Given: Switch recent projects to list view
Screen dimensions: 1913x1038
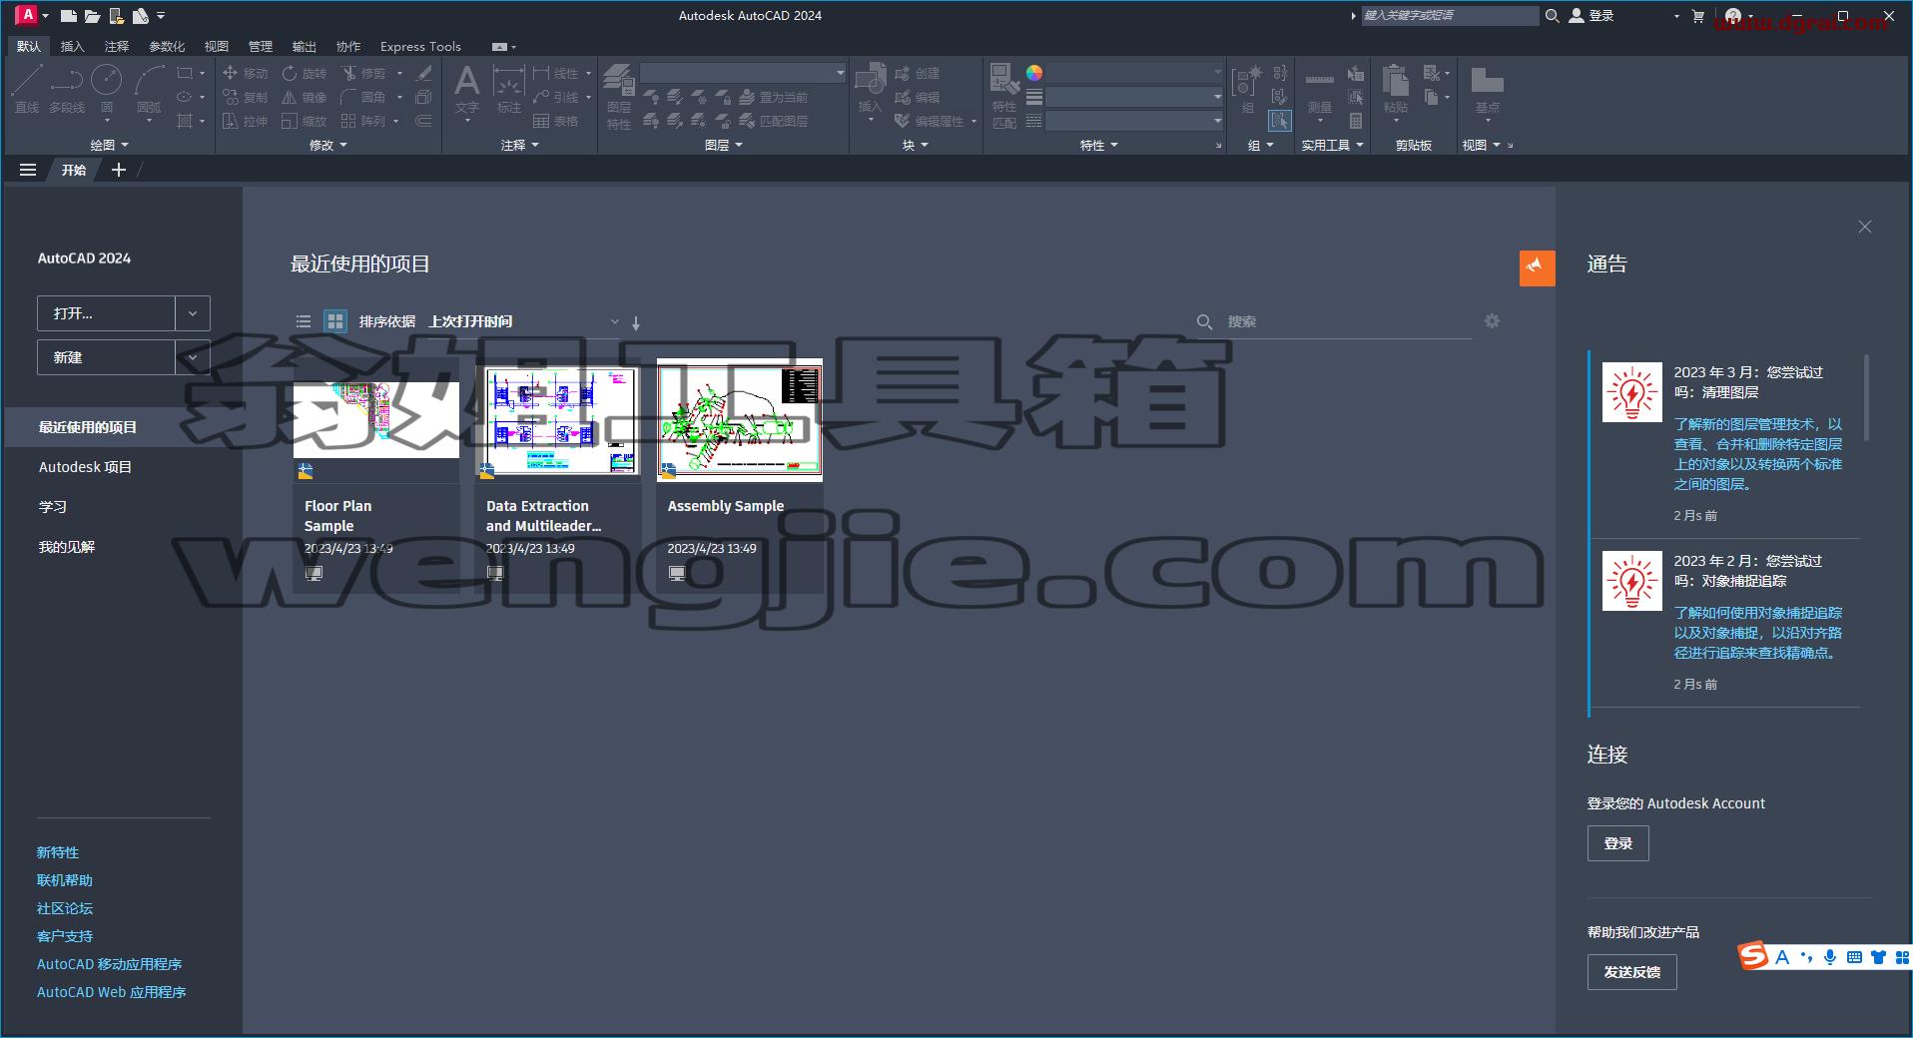Looking at the screenshot, I should (304, 321).
